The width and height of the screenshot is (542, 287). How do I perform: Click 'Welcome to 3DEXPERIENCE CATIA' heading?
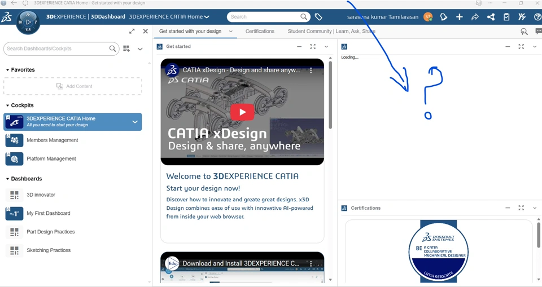pos(232,176)
